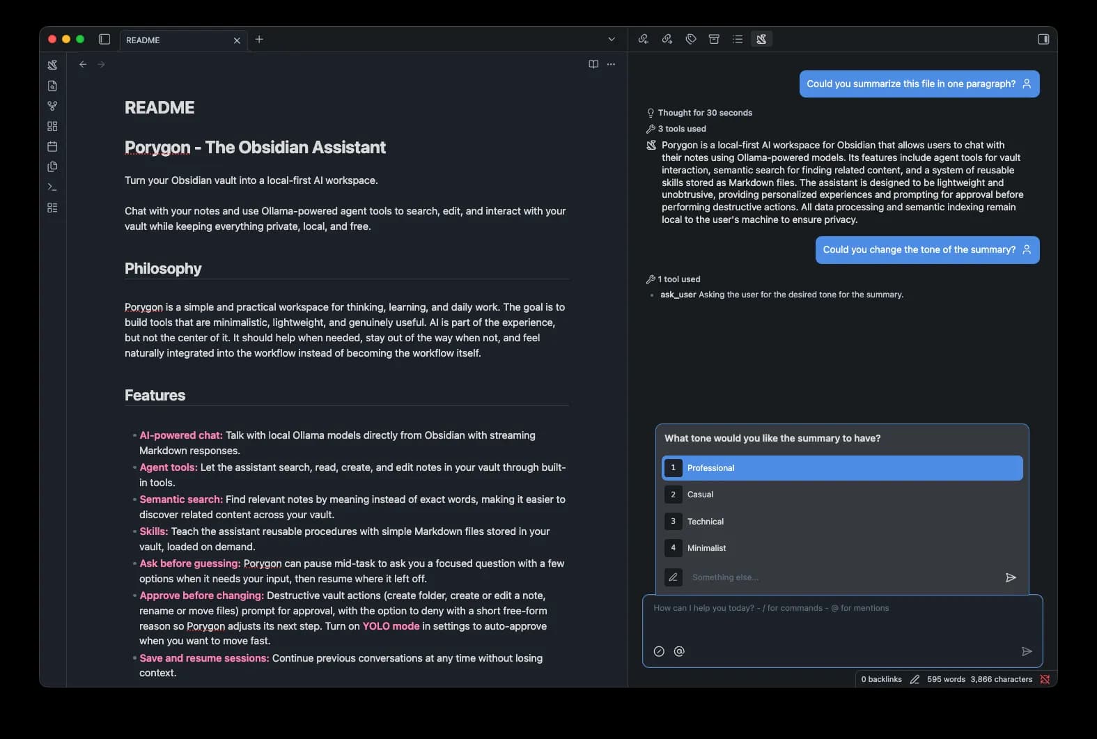This screenshot has width=1097, height=739.
Task: Click the 'Ask before guessing:' feature label
Action: click(190, 563)
